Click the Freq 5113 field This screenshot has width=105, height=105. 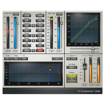pos(16,59)
